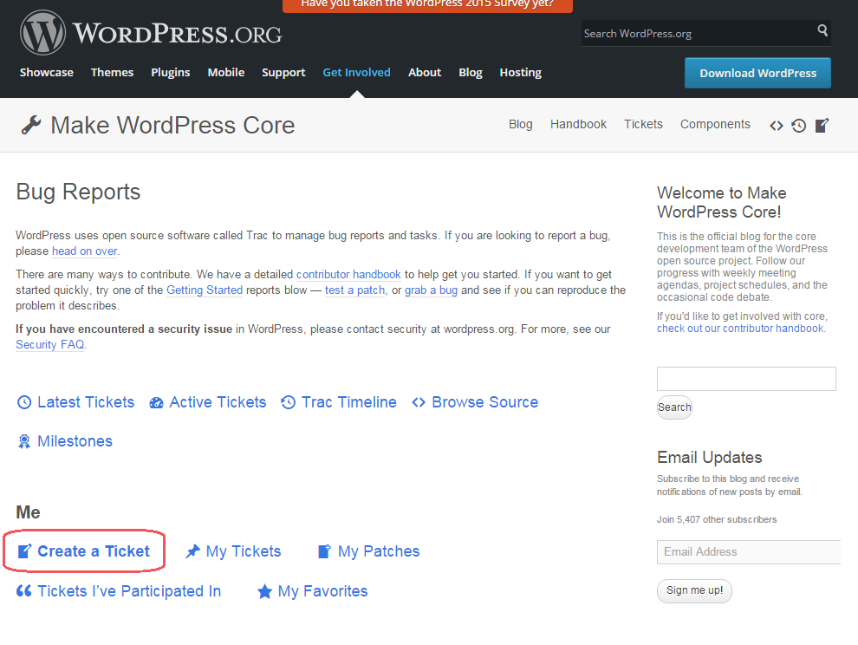Open the Create a Ticket link
This screenshot has width=858, height=645.
click(91, 551)
